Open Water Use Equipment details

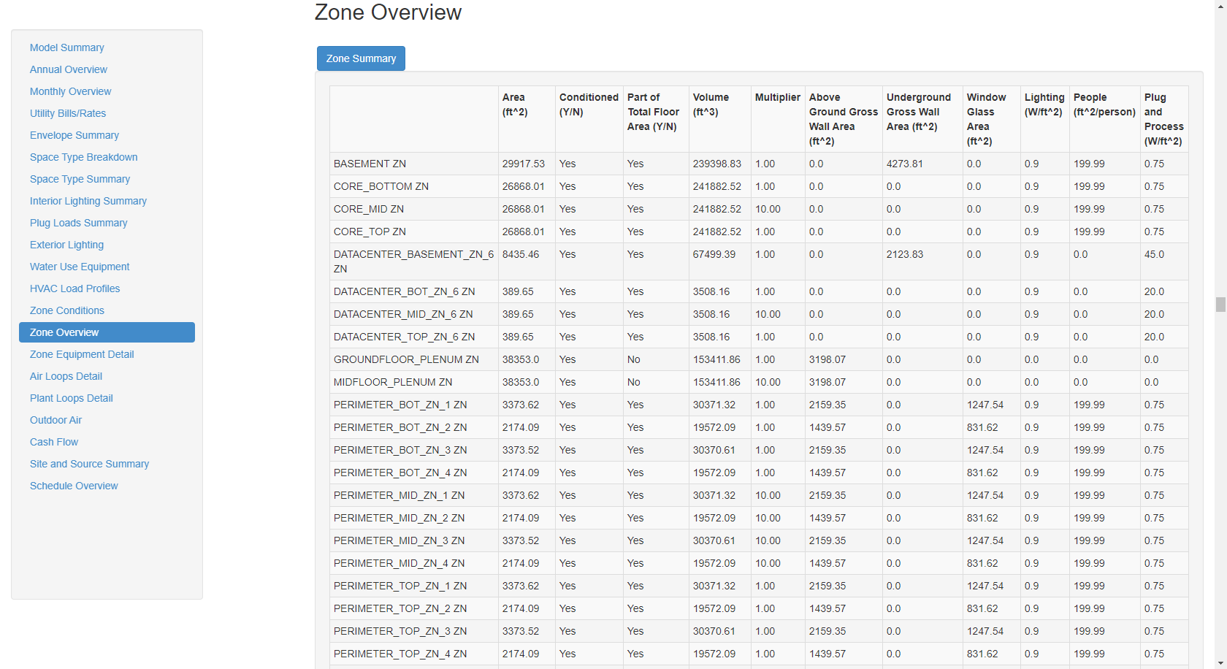tap(79, 267)
